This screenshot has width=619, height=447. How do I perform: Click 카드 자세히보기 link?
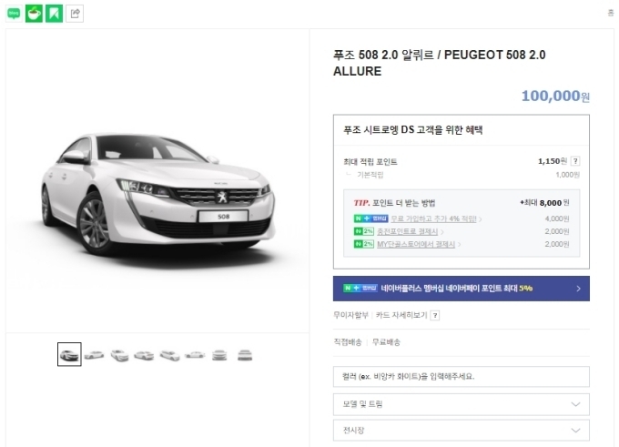(401, 316)
